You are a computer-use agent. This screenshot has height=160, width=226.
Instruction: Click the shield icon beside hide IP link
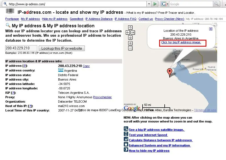(x=126, y=150)
